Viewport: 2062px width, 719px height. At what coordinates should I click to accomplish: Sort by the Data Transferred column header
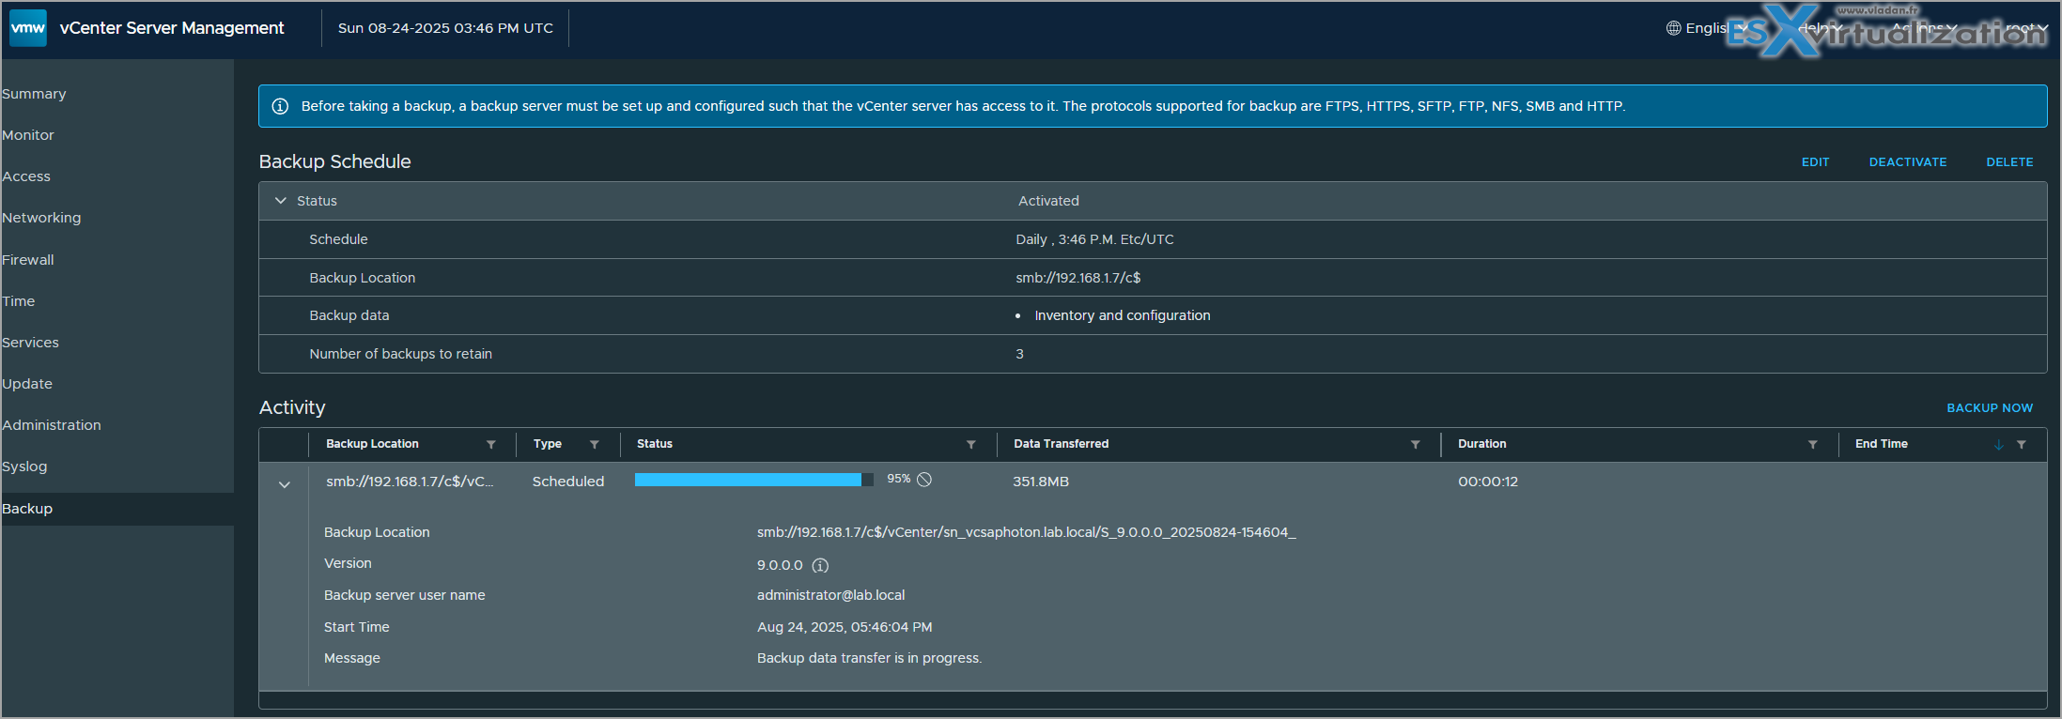click(1062, 444)
